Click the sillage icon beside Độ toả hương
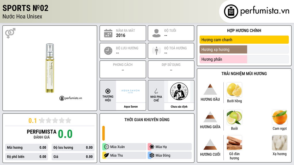 [156, 51]
